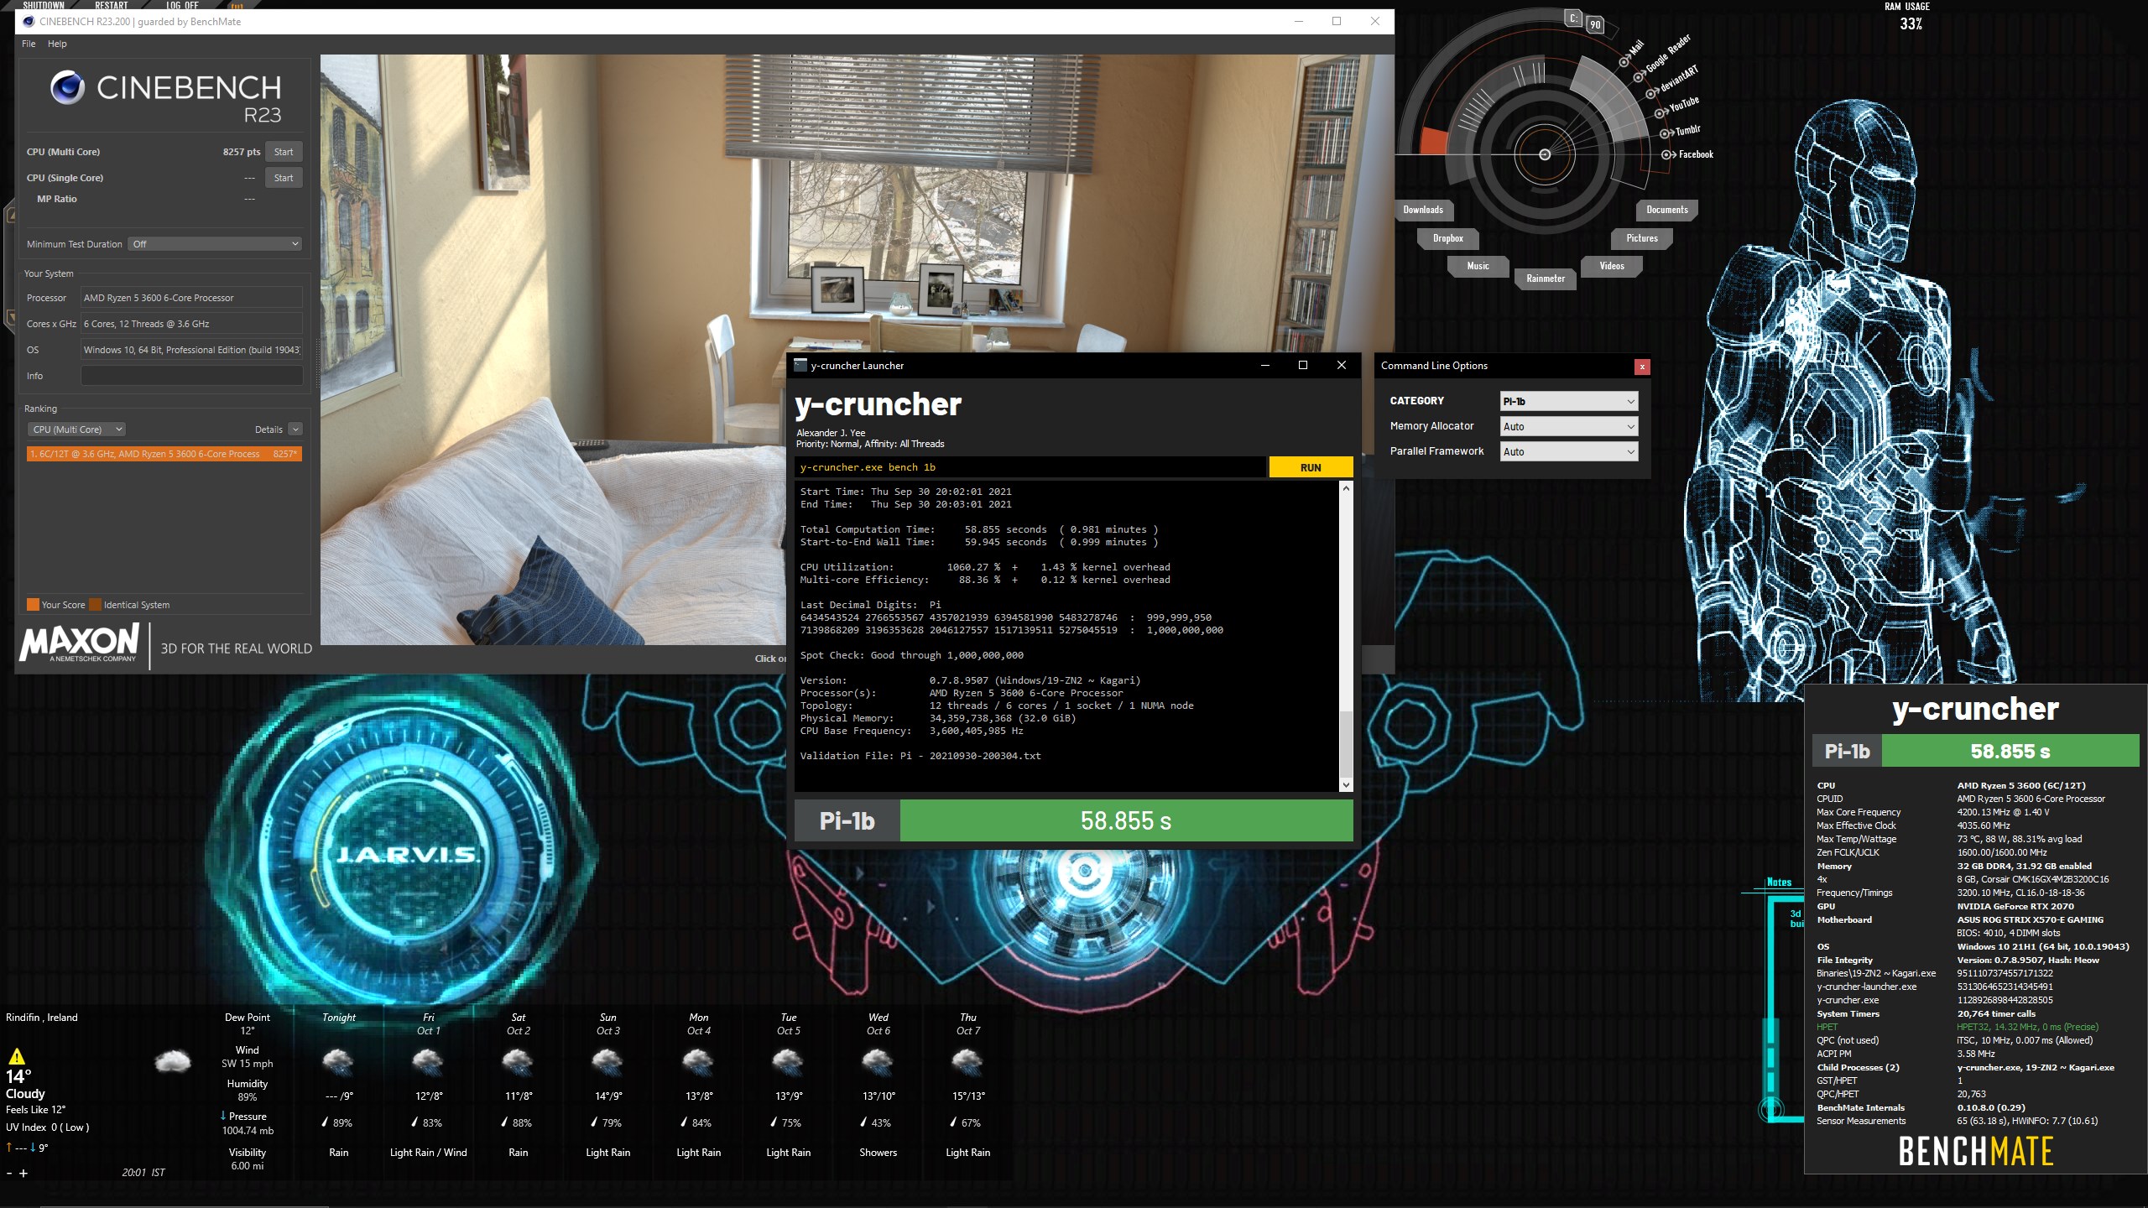Open the Pictures folder shortcut
This screenshot has width=2148, height=1208.
[x=1642, y=238]
